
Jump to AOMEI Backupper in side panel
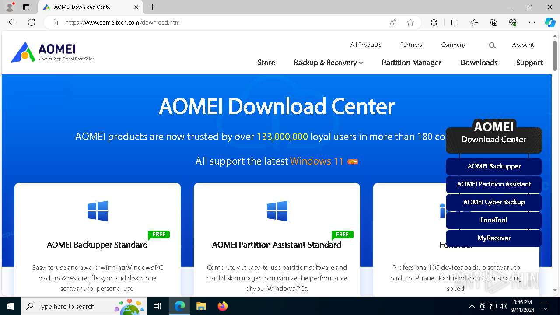click(x=494, y=166)
